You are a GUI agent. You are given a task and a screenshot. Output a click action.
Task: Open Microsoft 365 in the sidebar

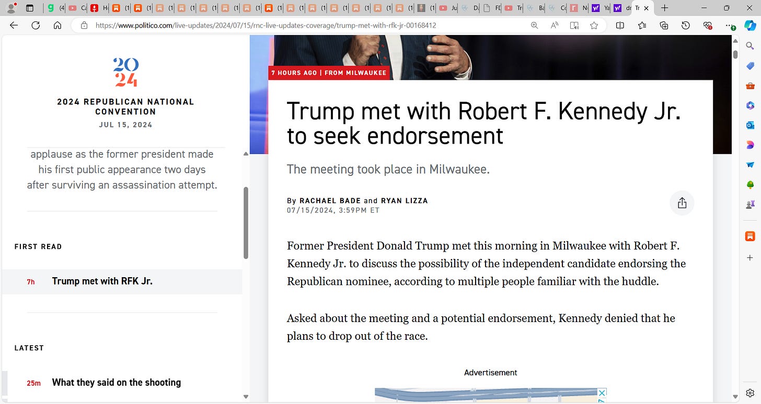pos(750,105)
